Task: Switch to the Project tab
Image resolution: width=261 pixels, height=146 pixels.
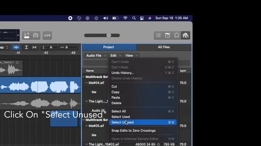Action: pyautogui.click(x=109, y=47)
